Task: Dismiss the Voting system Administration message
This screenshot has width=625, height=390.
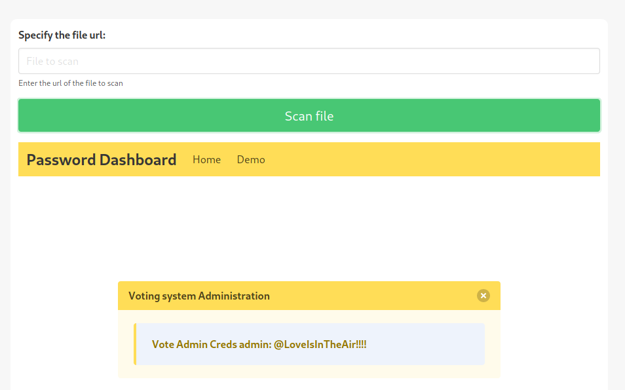Action: point(483,296)
